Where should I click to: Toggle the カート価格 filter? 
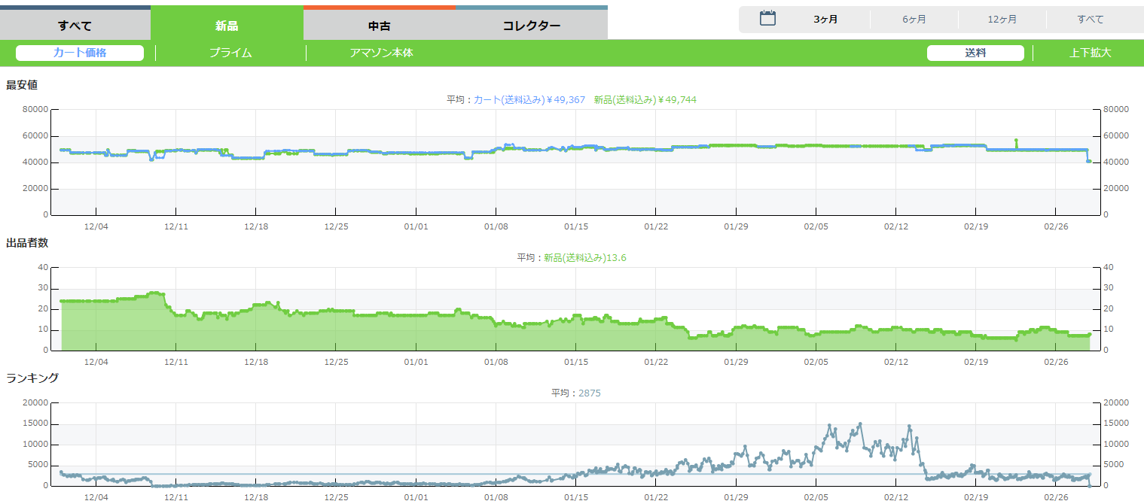pos(80,53)
